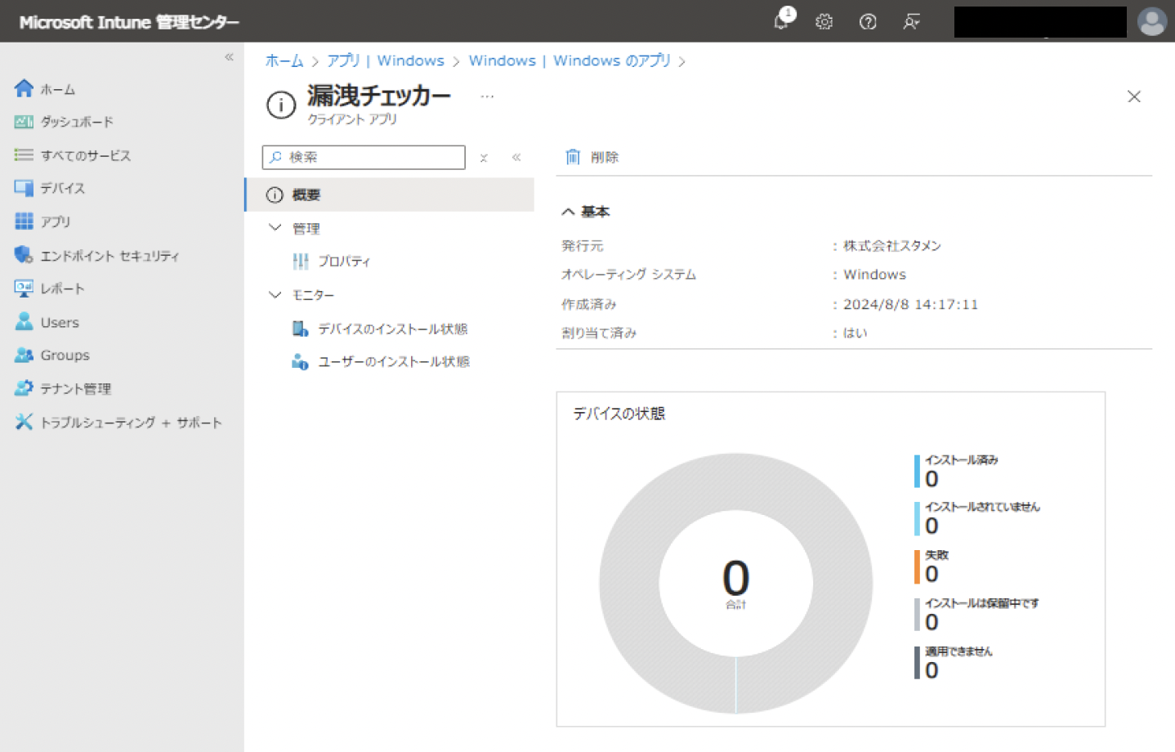
Task: Click the プロパティ sliders icon
Action: [301, 262]
